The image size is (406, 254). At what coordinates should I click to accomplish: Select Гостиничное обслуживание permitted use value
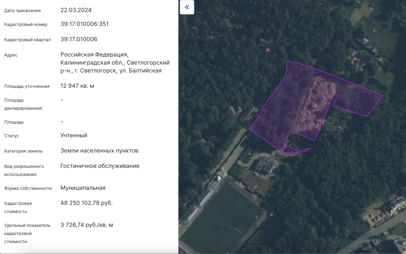(100, 166)
